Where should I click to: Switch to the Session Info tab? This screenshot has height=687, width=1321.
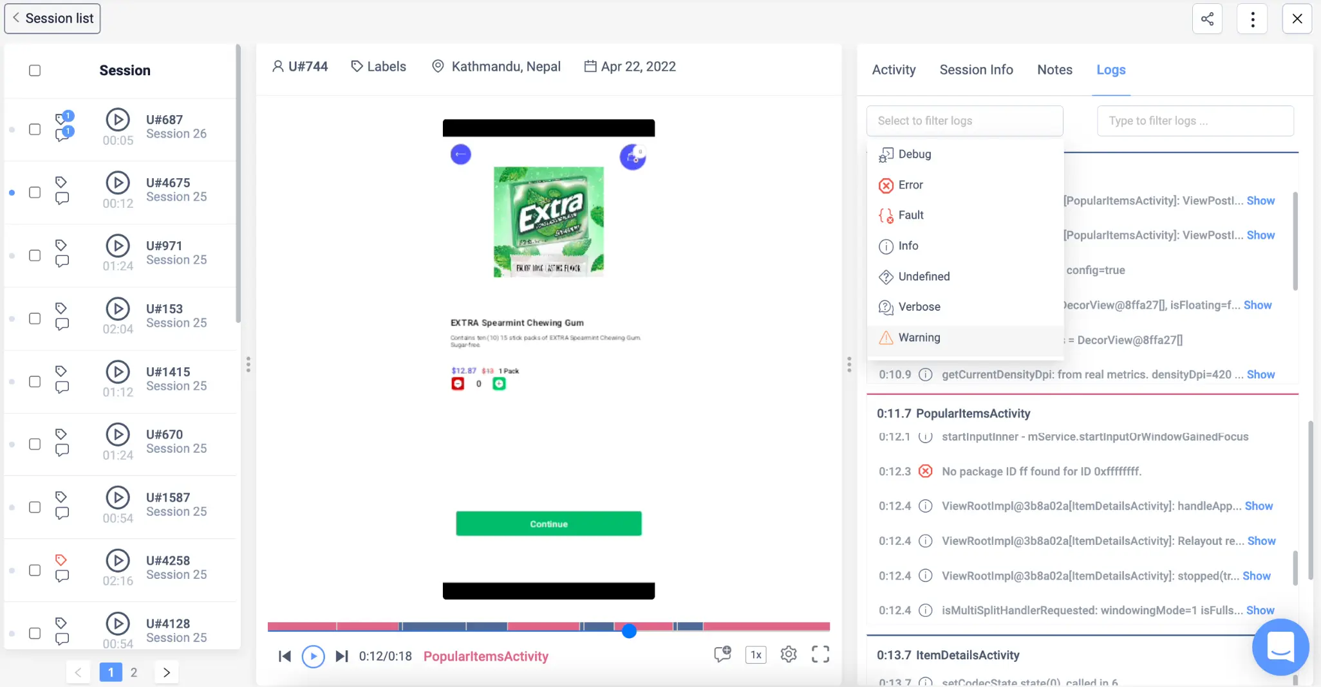[976, 69]
